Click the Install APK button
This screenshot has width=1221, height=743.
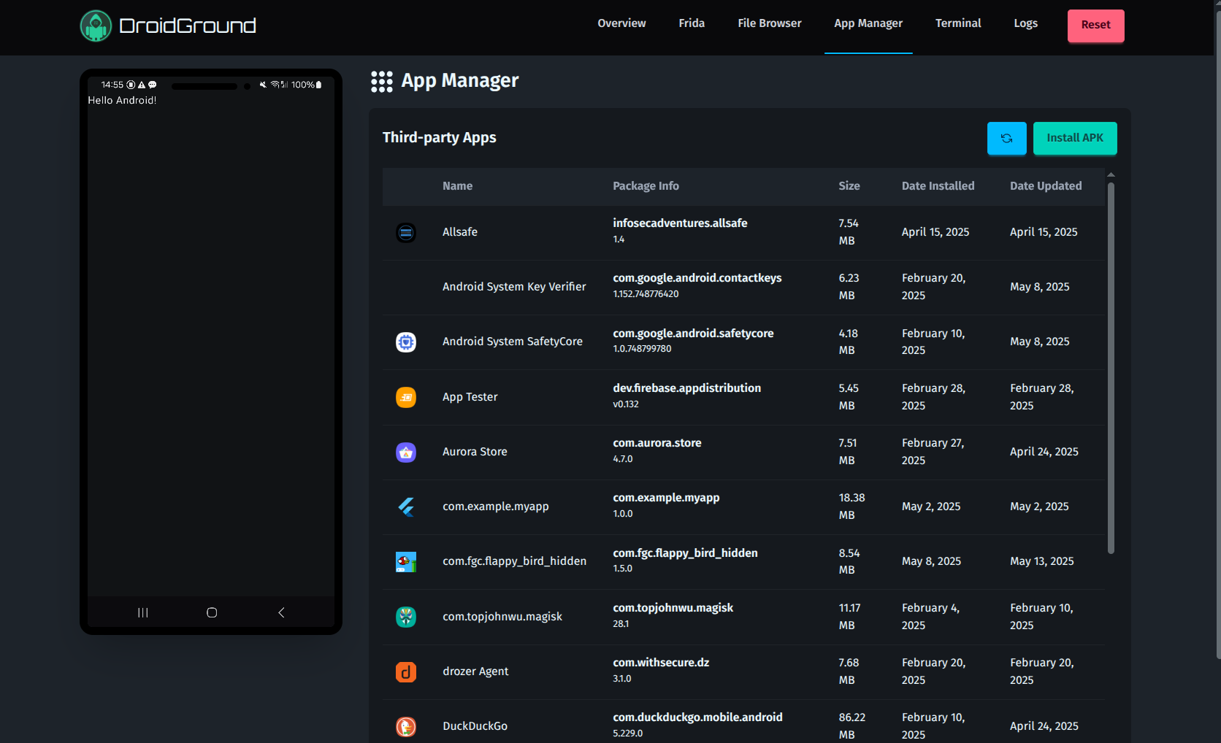pyautogui.click(x=1075, y=138)
